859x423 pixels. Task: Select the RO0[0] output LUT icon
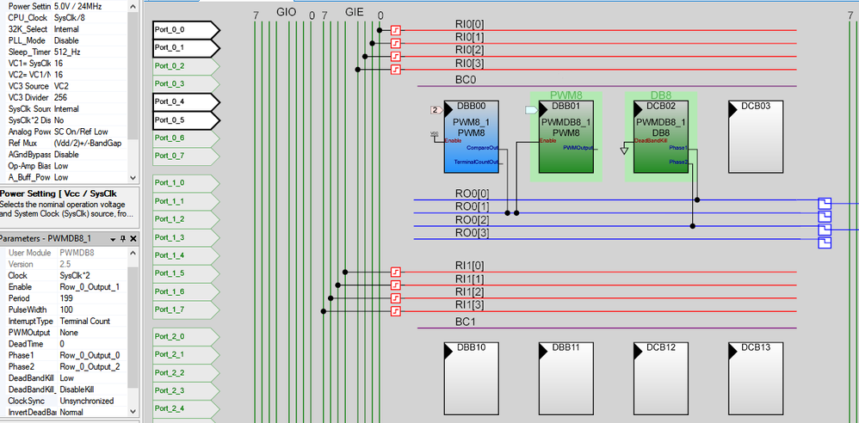pyautogui.click(x=825, y=204)
